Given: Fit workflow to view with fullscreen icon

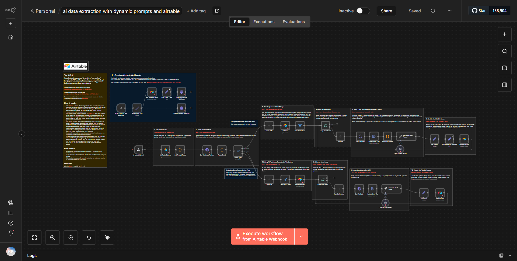Looking at the screenshot, I should [34, 237].
